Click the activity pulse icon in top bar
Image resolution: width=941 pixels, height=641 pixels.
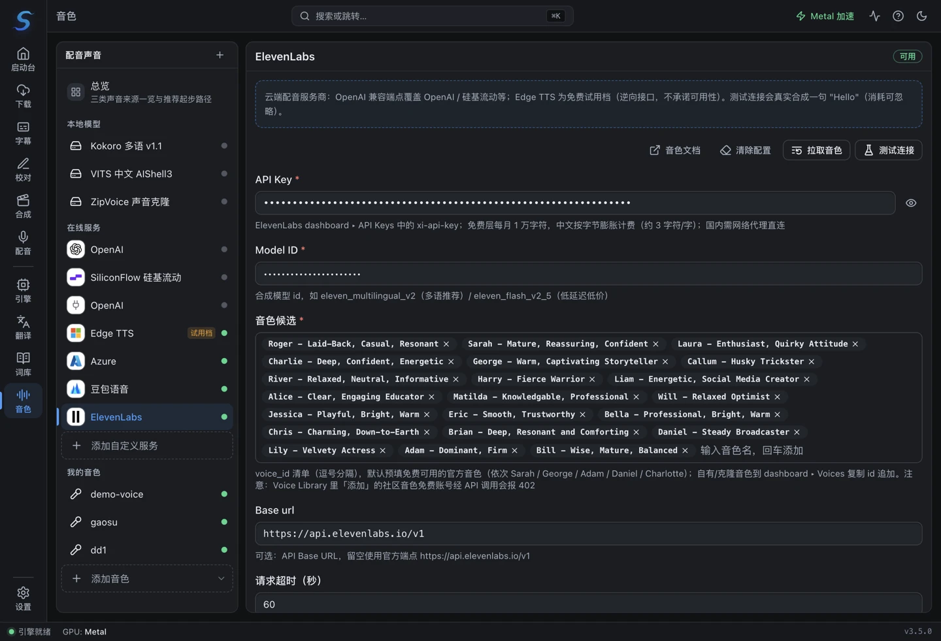coord(874,16)
